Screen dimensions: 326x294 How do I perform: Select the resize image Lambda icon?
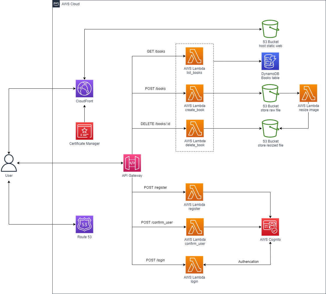(308, 93)
